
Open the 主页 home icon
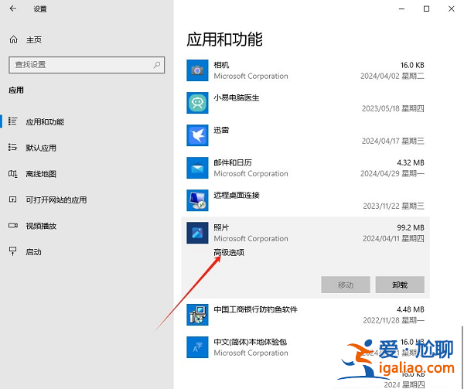point(13,39)
